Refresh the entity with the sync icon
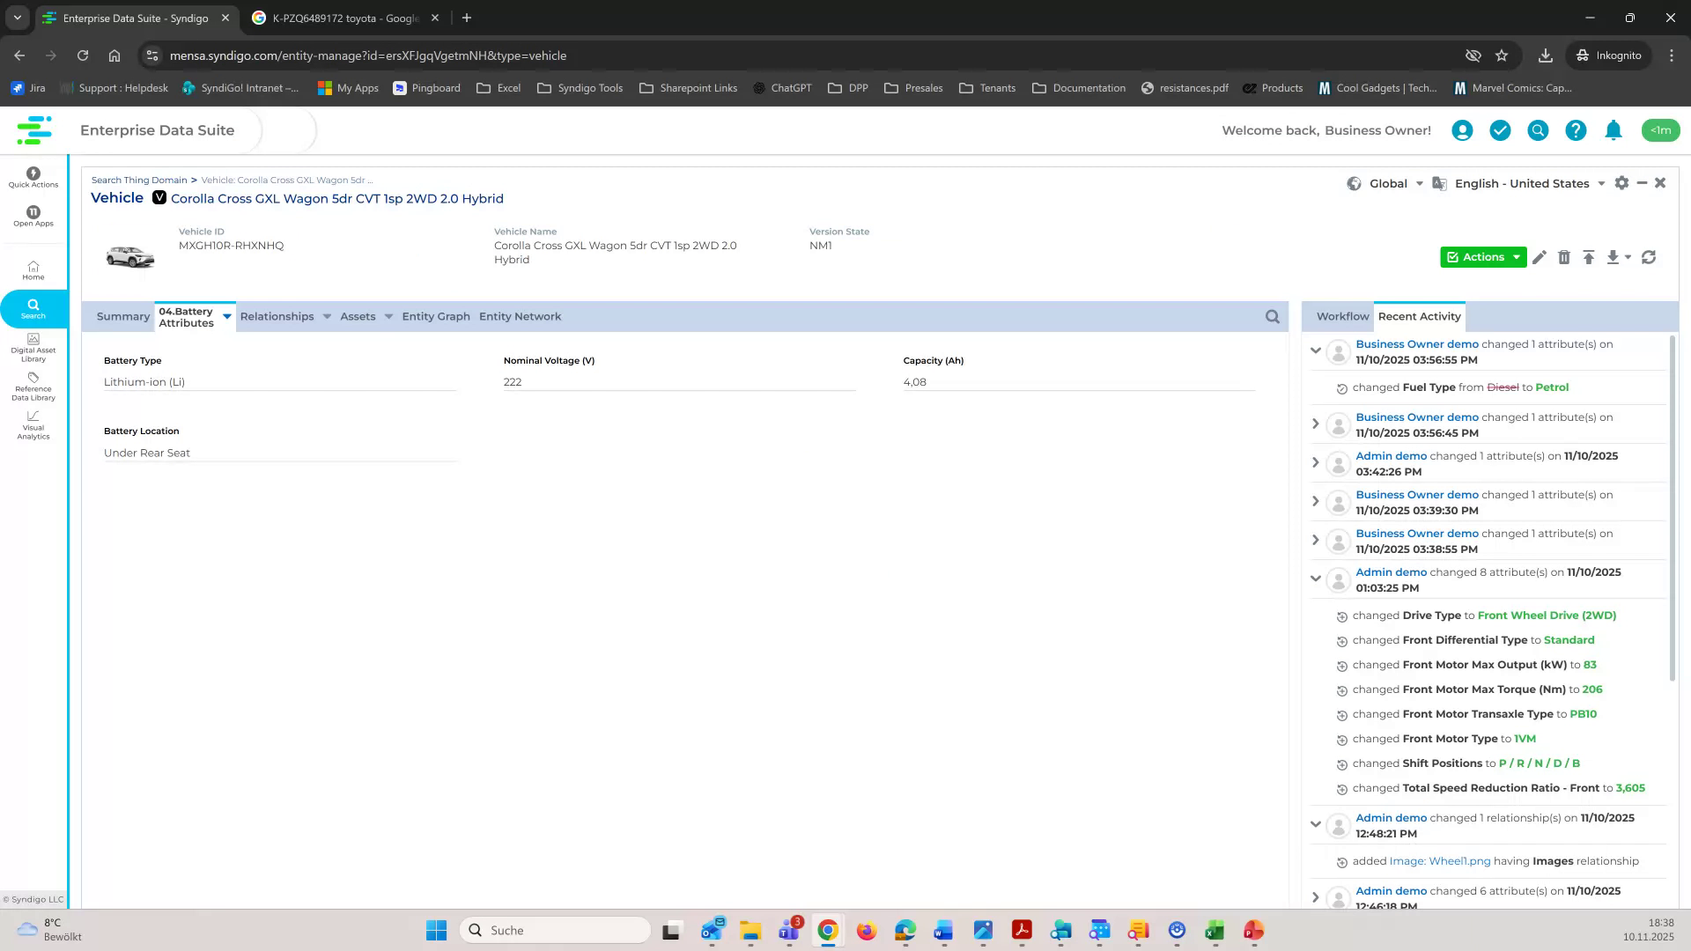 coord(1648,257)
